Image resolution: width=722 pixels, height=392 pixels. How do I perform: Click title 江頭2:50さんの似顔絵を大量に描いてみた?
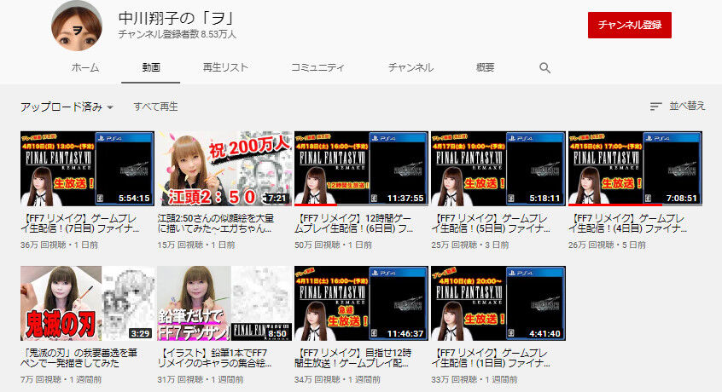coord(215,223)
